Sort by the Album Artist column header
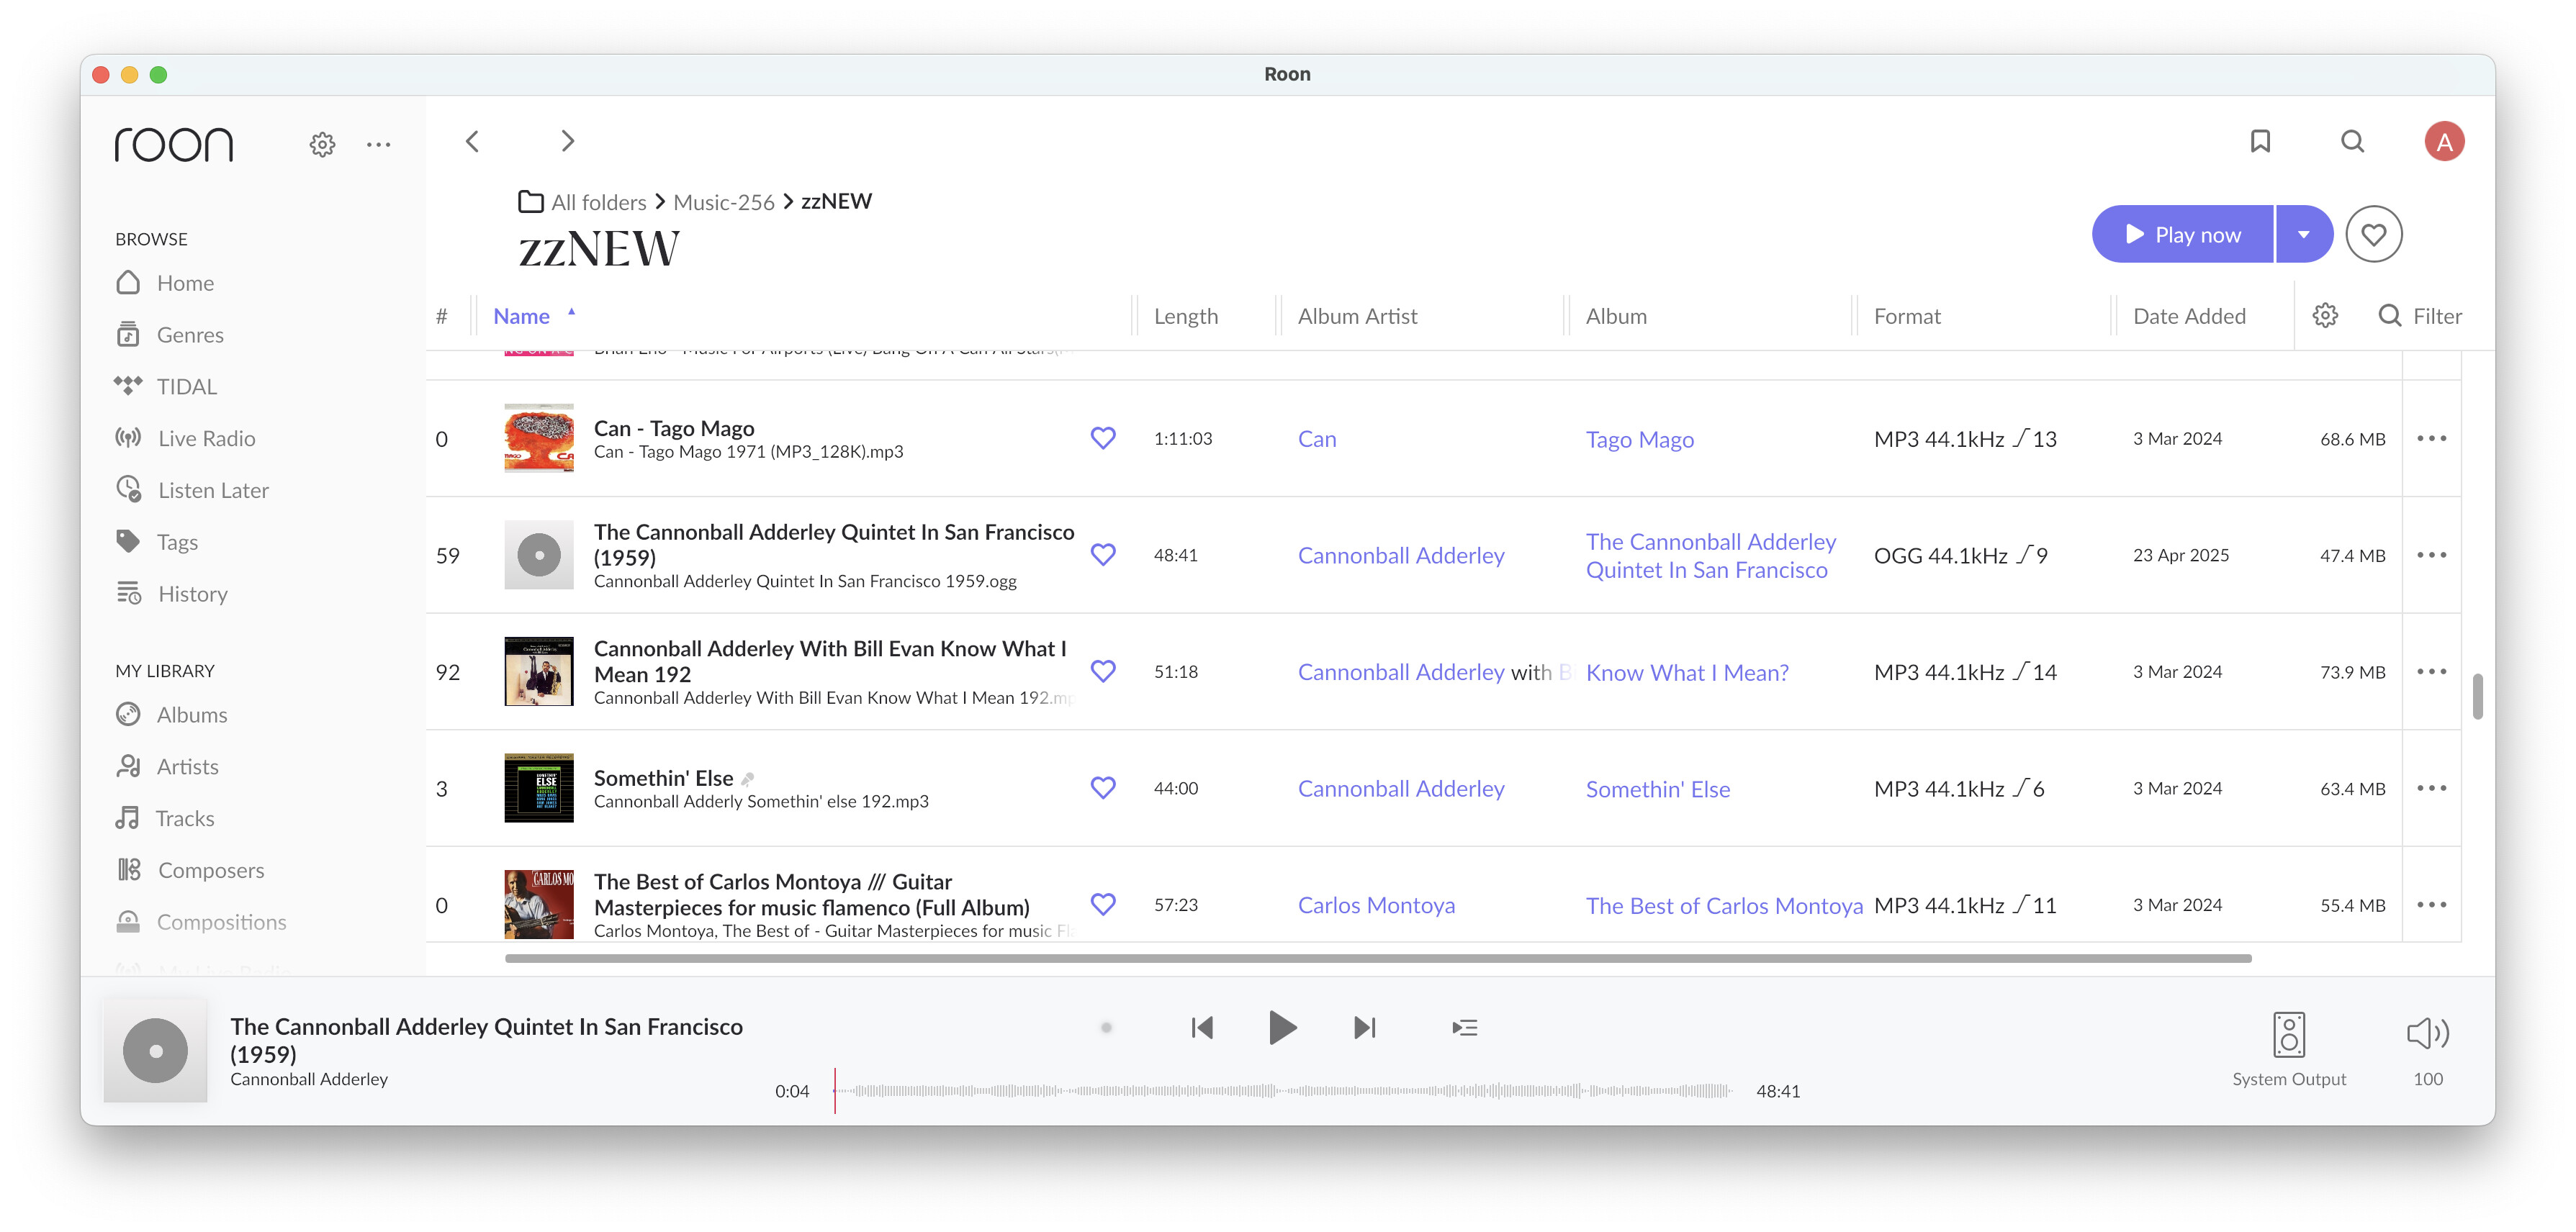2576x1232 pixels. pos(1357,316)
